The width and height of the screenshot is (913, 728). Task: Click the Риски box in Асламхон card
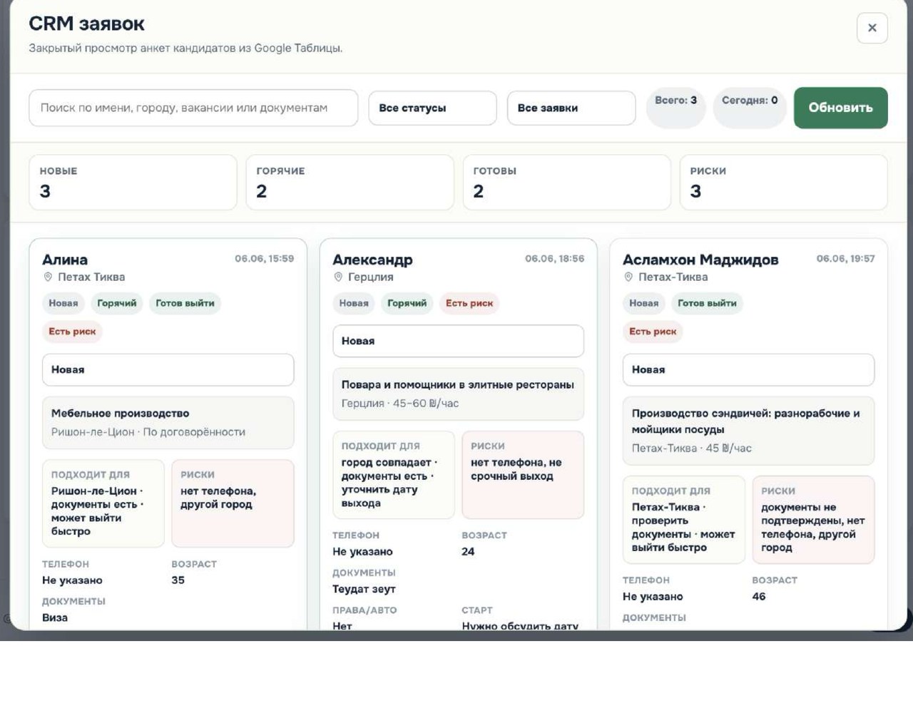coord(813,520)
